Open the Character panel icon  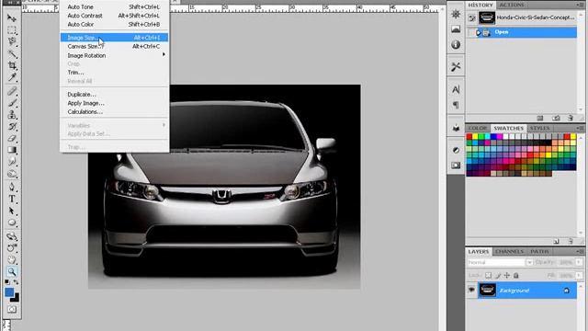click(456, 89)
